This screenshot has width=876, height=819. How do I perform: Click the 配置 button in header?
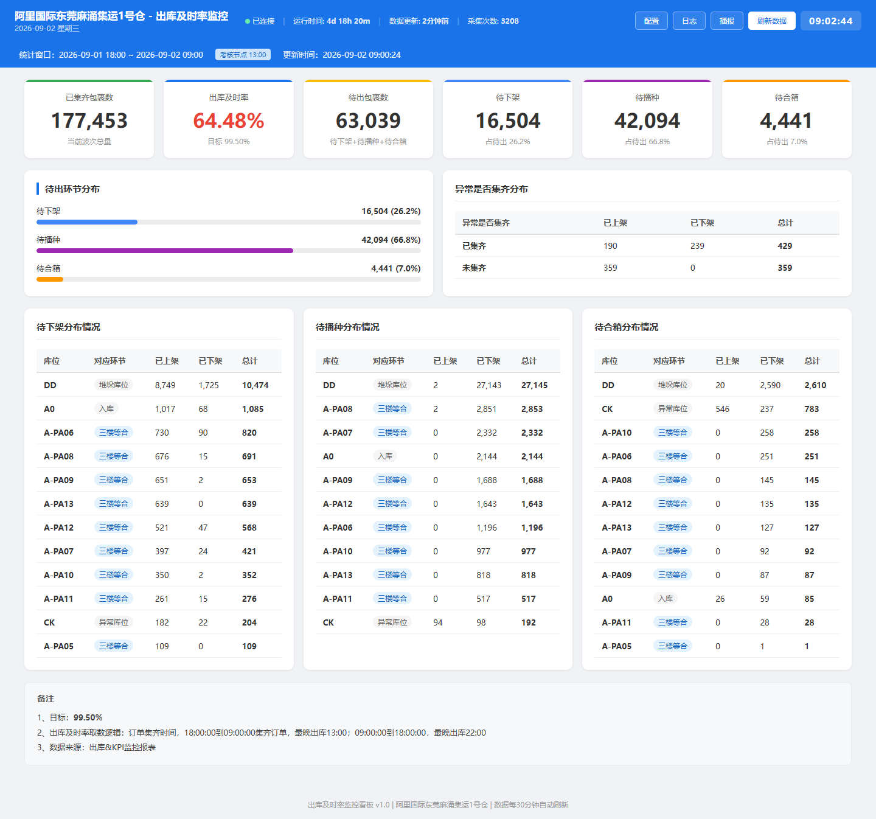pyautogui.click(x=652, y=21)
